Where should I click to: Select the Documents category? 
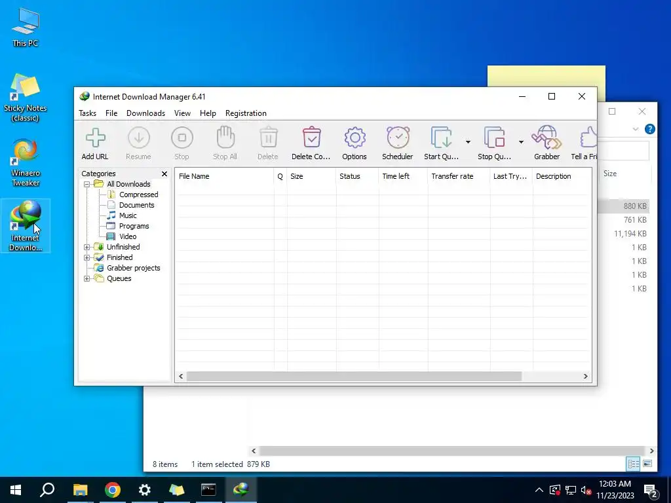tap(136, 205)
